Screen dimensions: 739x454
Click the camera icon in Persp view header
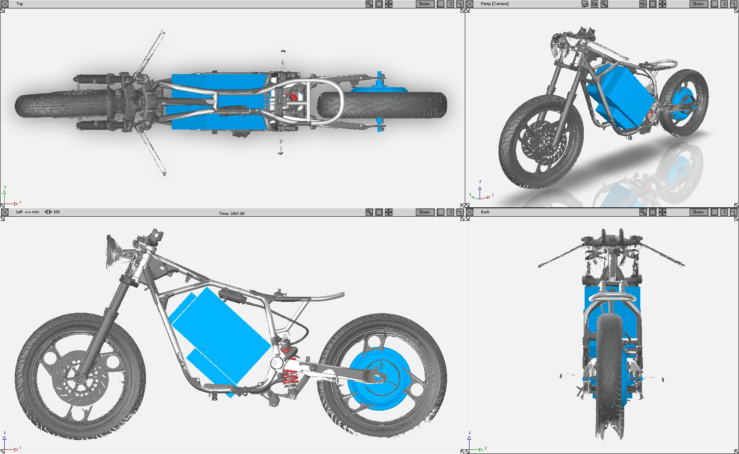click(x=585, y=4)
